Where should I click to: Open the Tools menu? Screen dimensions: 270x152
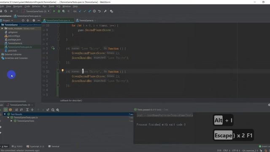(51, 6)
